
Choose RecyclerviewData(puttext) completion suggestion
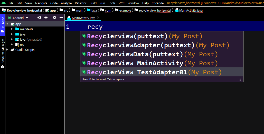(x=162, y=54)
